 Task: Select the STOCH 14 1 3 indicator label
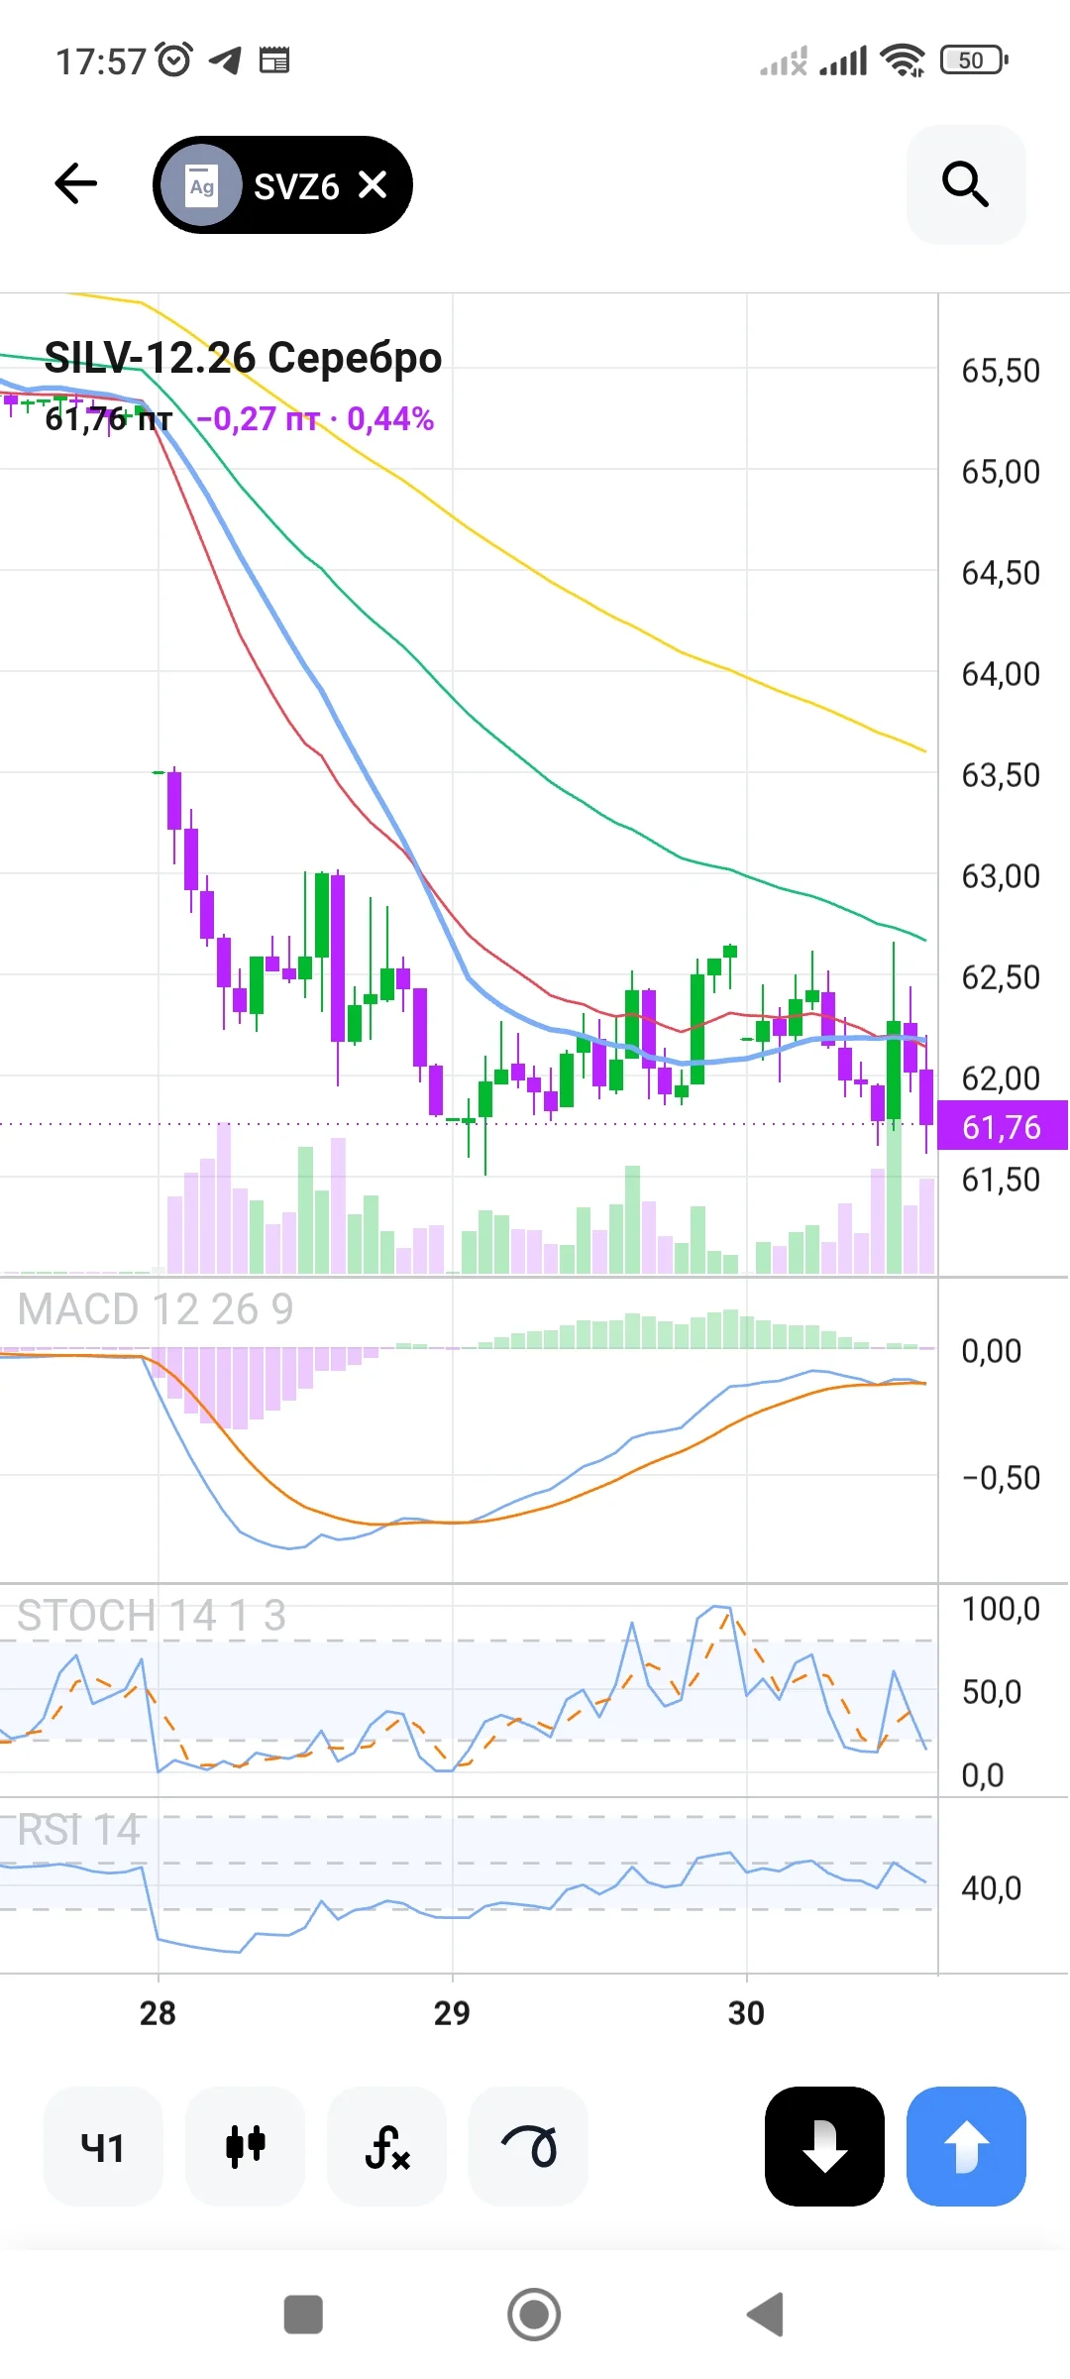[x=152, y=1616]
